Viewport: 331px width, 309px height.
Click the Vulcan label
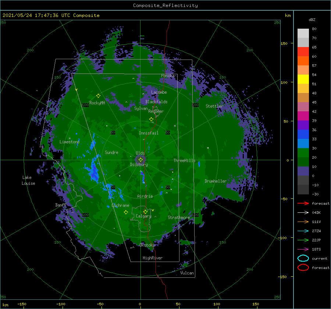[x=187, y=273]
